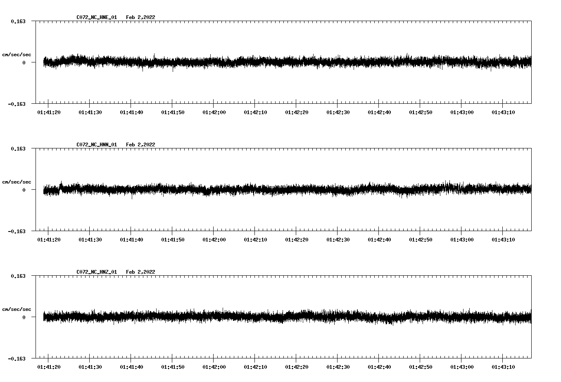This screenshot has height=382, width=561.
Task: Click the 0.163 upper limit on HNE axis
Action: 18,21
